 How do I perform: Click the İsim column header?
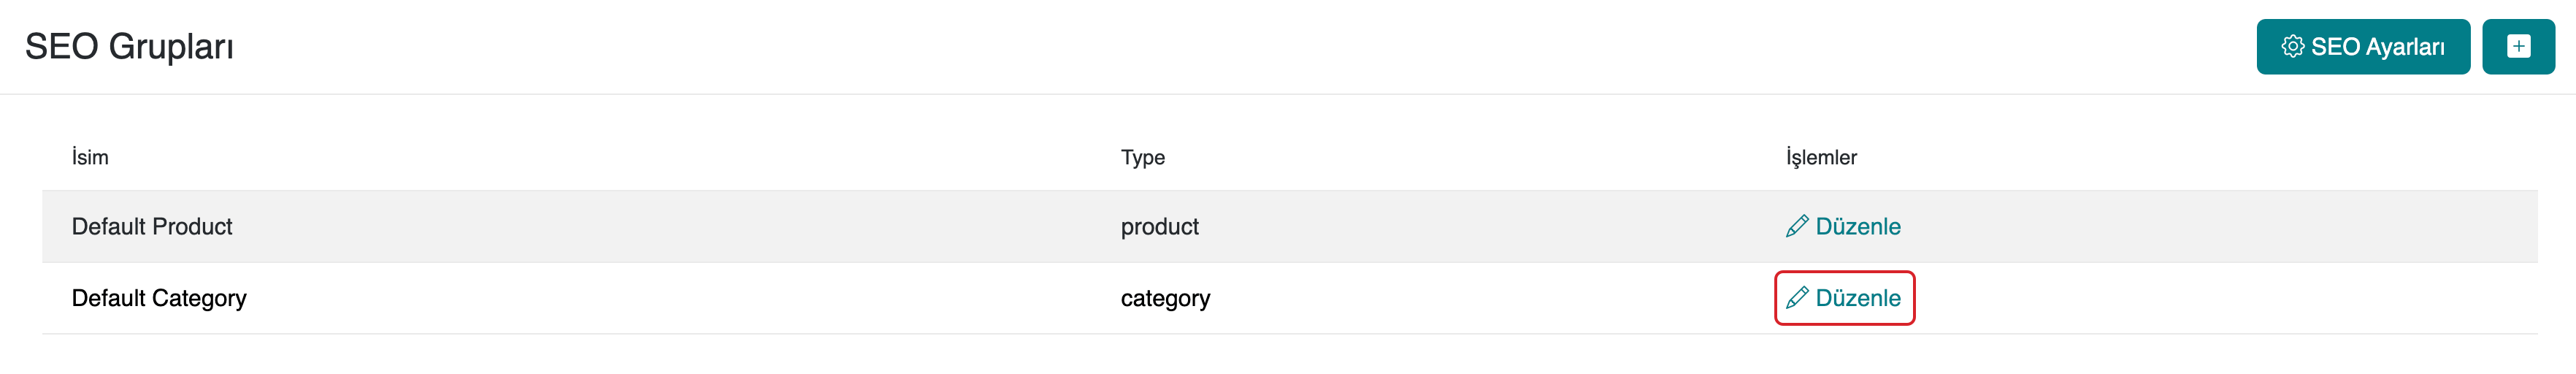point(90,157)
